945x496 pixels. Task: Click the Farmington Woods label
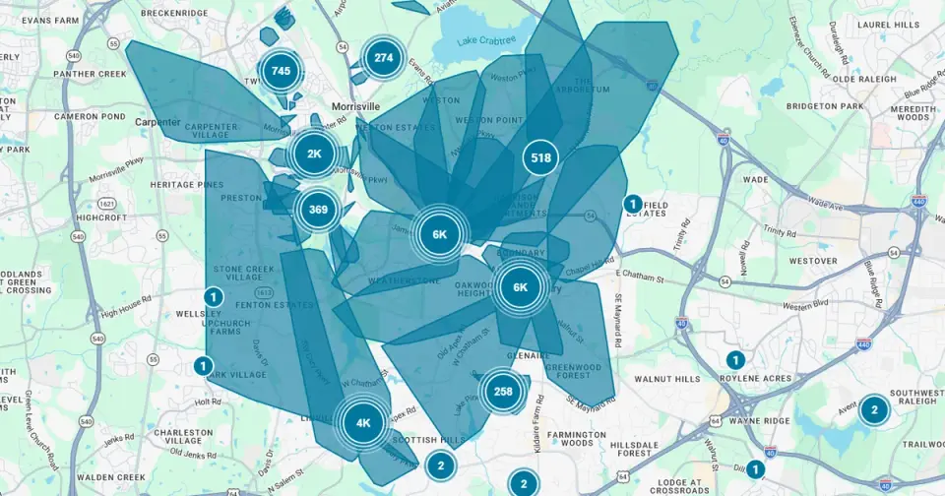tap(577, 438)
